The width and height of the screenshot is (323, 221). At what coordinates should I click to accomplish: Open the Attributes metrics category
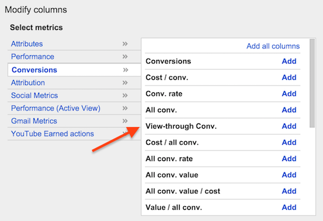tap(27, 43)
